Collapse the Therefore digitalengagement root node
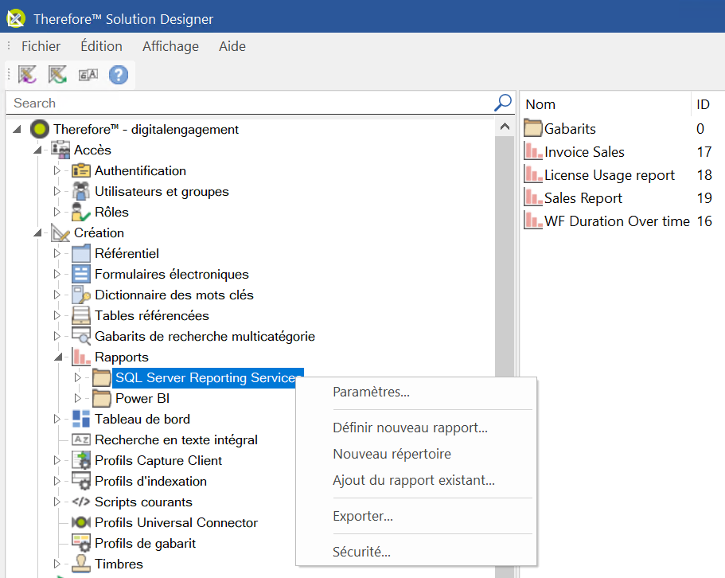Viewport: 725px width, 578px height. pos(18,129)
